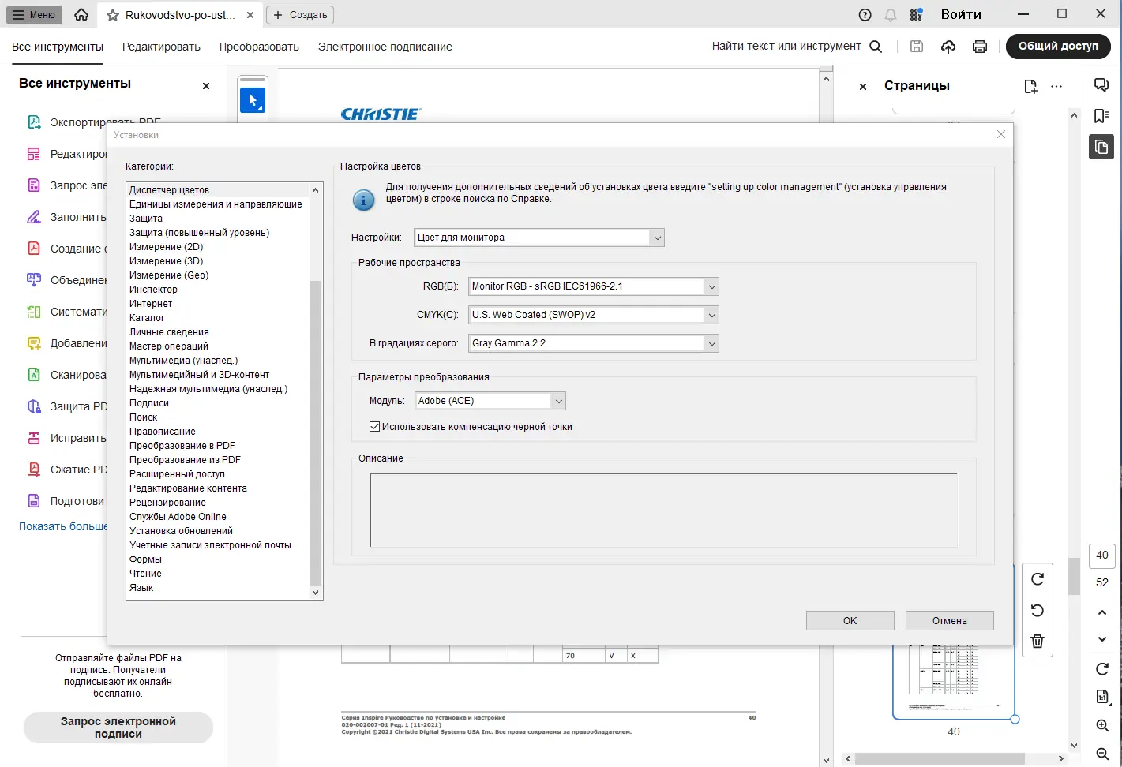The height and width of the screenshot is (767, 1122).
Task: Click Войти to sign in
Action: click(x=961, y=15)
